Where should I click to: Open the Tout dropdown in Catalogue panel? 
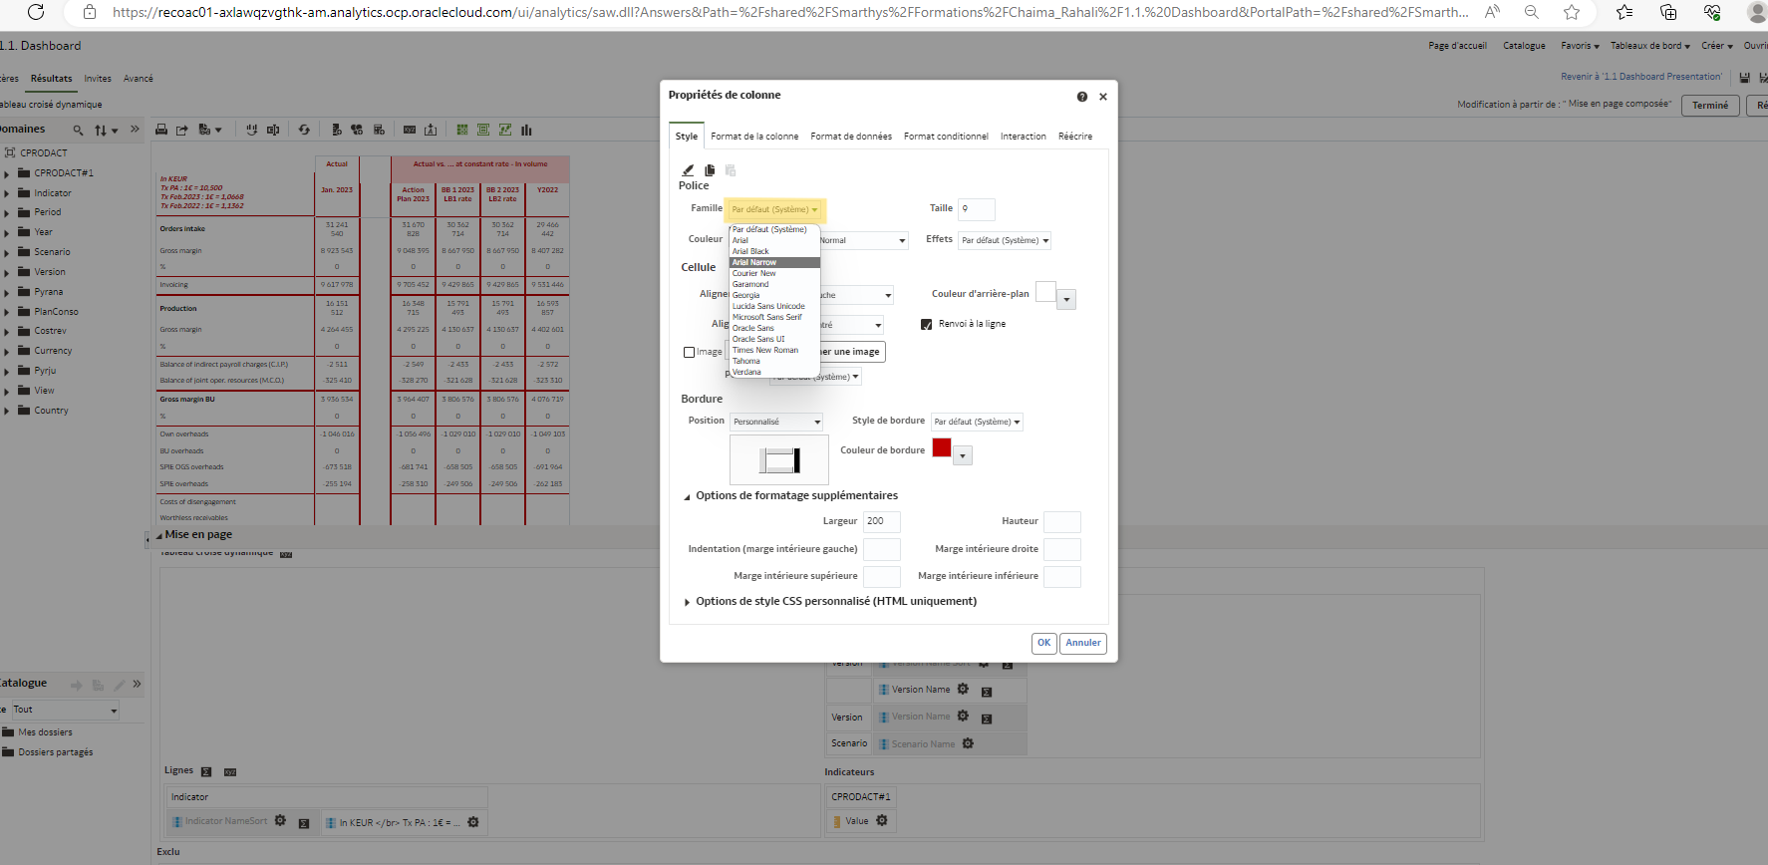click(x=65, y=710)
